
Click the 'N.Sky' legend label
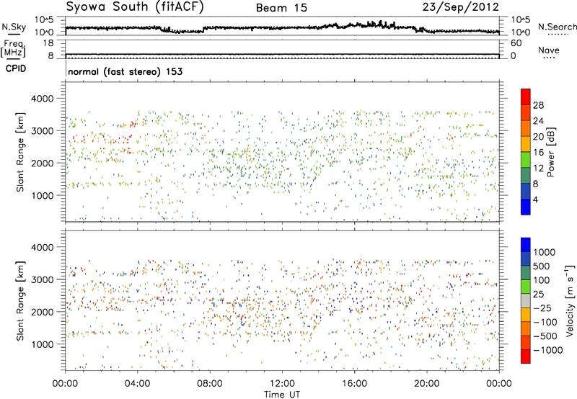[14, 27]
